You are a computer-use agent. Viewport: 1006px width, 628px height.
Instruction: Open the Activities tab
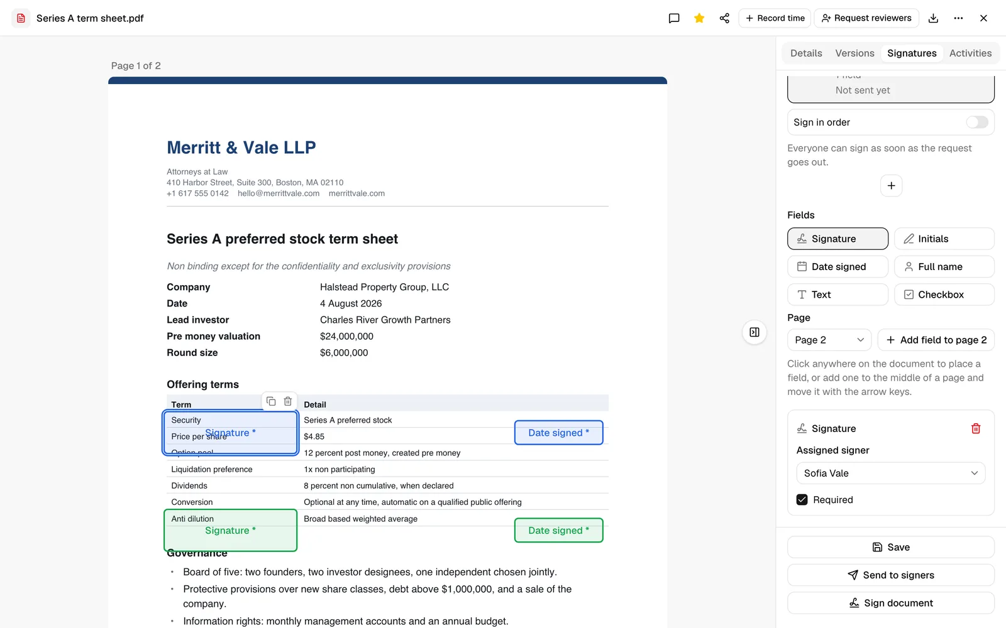click(970, 53)
